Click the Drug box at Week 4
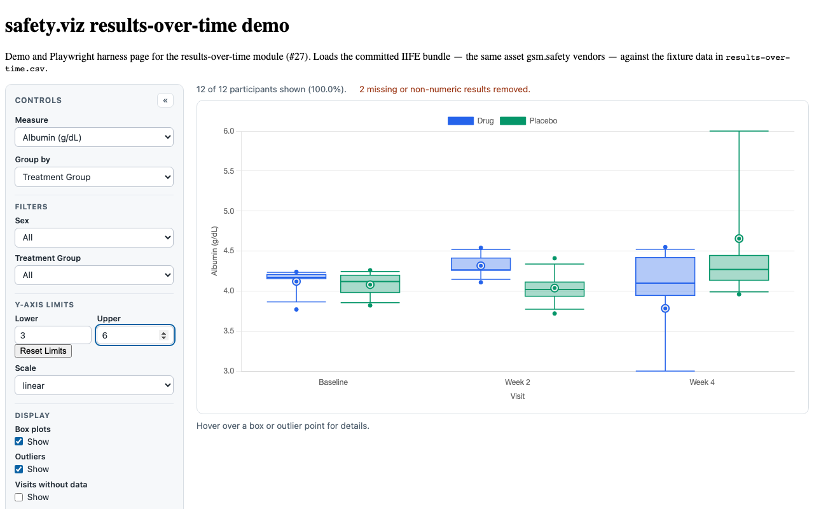Screen dimensions: 814x509 pos(665,276)
